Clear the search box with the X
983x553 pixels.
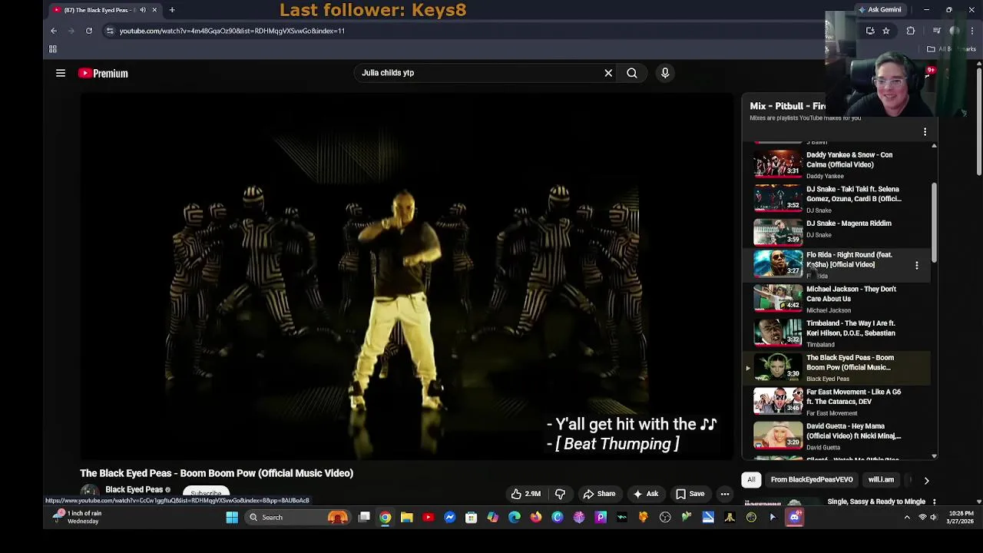click(608, 73)
